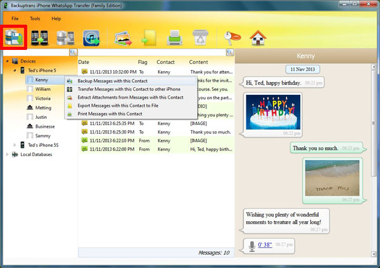Click the iTunes backup import toolbar icon
This screenshot has height=268, width=380.
(x=92, y=38)
